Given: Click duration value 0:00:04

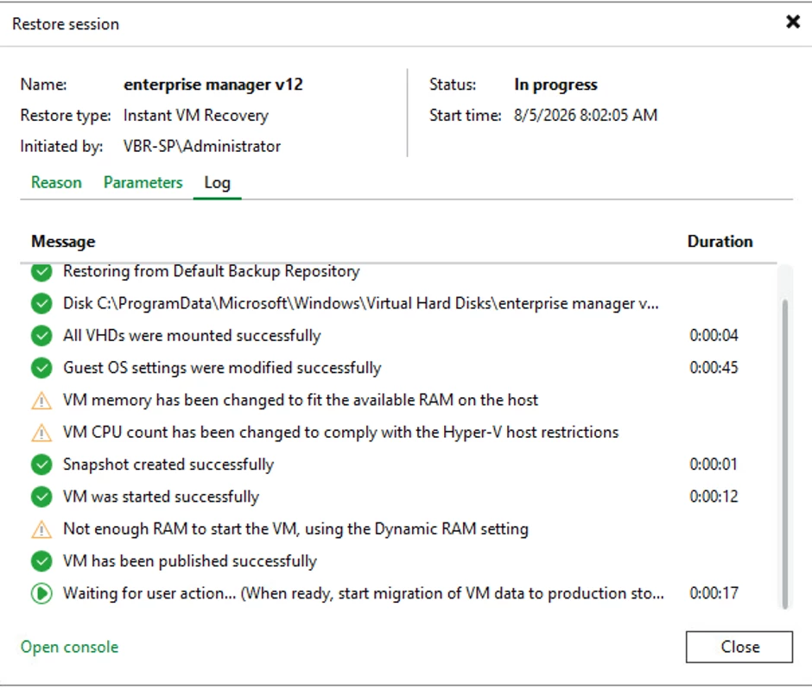Looking at the screenshot, I should click(x=714, y=335).
